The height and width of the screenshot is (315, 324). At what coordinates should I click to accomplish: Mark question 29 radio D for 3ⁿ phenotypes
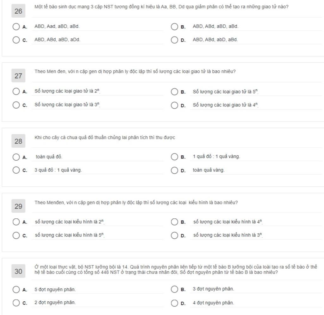[174, 235]
